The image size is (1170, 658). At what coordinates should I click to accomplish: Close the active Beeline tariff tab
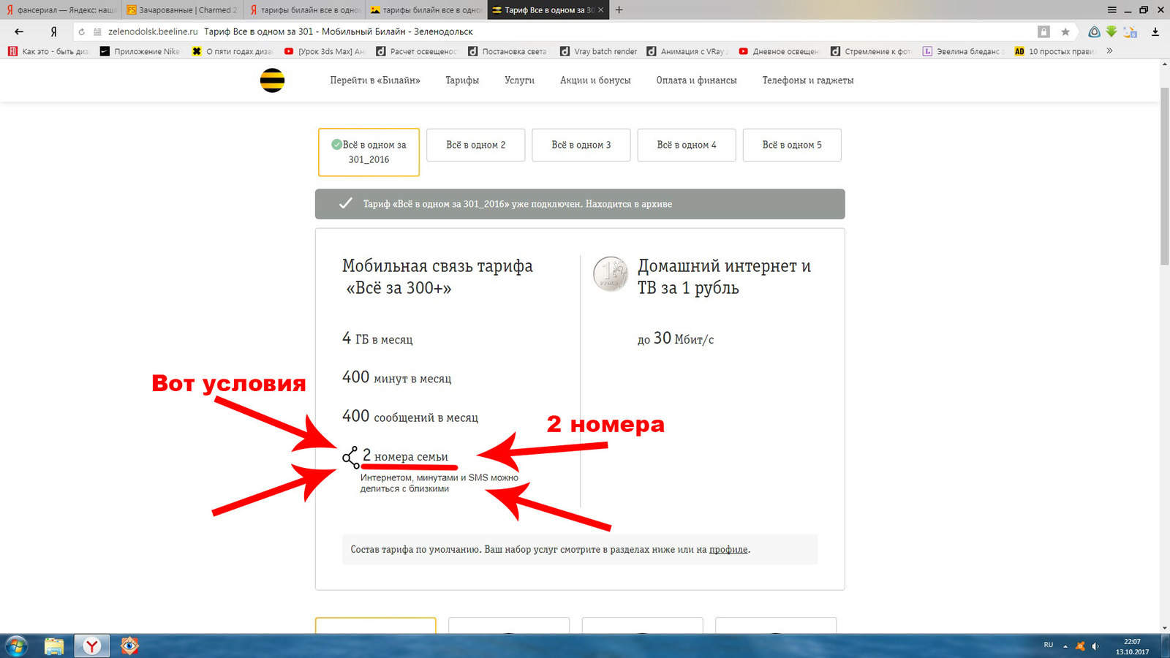(x=601, y=10)
